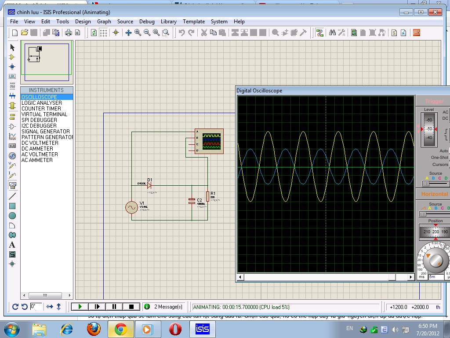Click the print icon in toolbar
Screen dimensions: 450x338
tap(69, 33)
